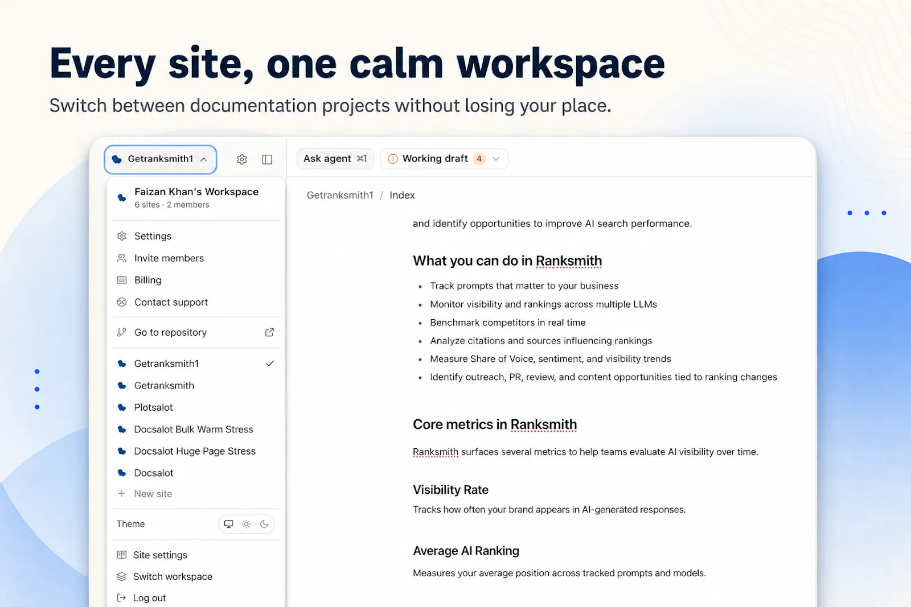Click the 'Theme' label in menu
This screenshot has width=911, height=607.
tap(131, 524)
